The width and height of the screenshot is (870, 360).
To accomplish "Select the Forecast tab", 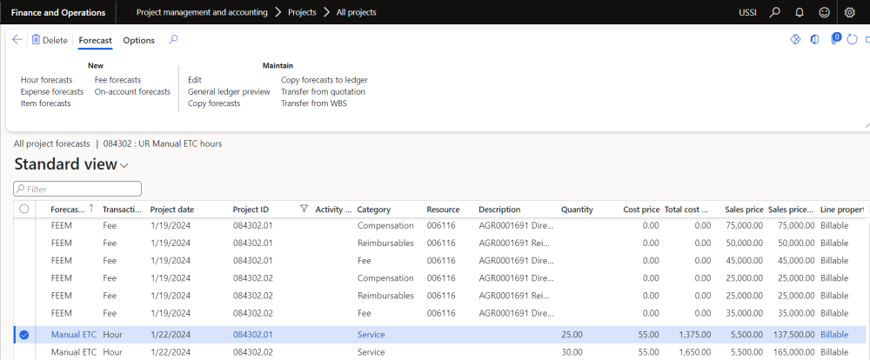I will (x=95, y=40).
